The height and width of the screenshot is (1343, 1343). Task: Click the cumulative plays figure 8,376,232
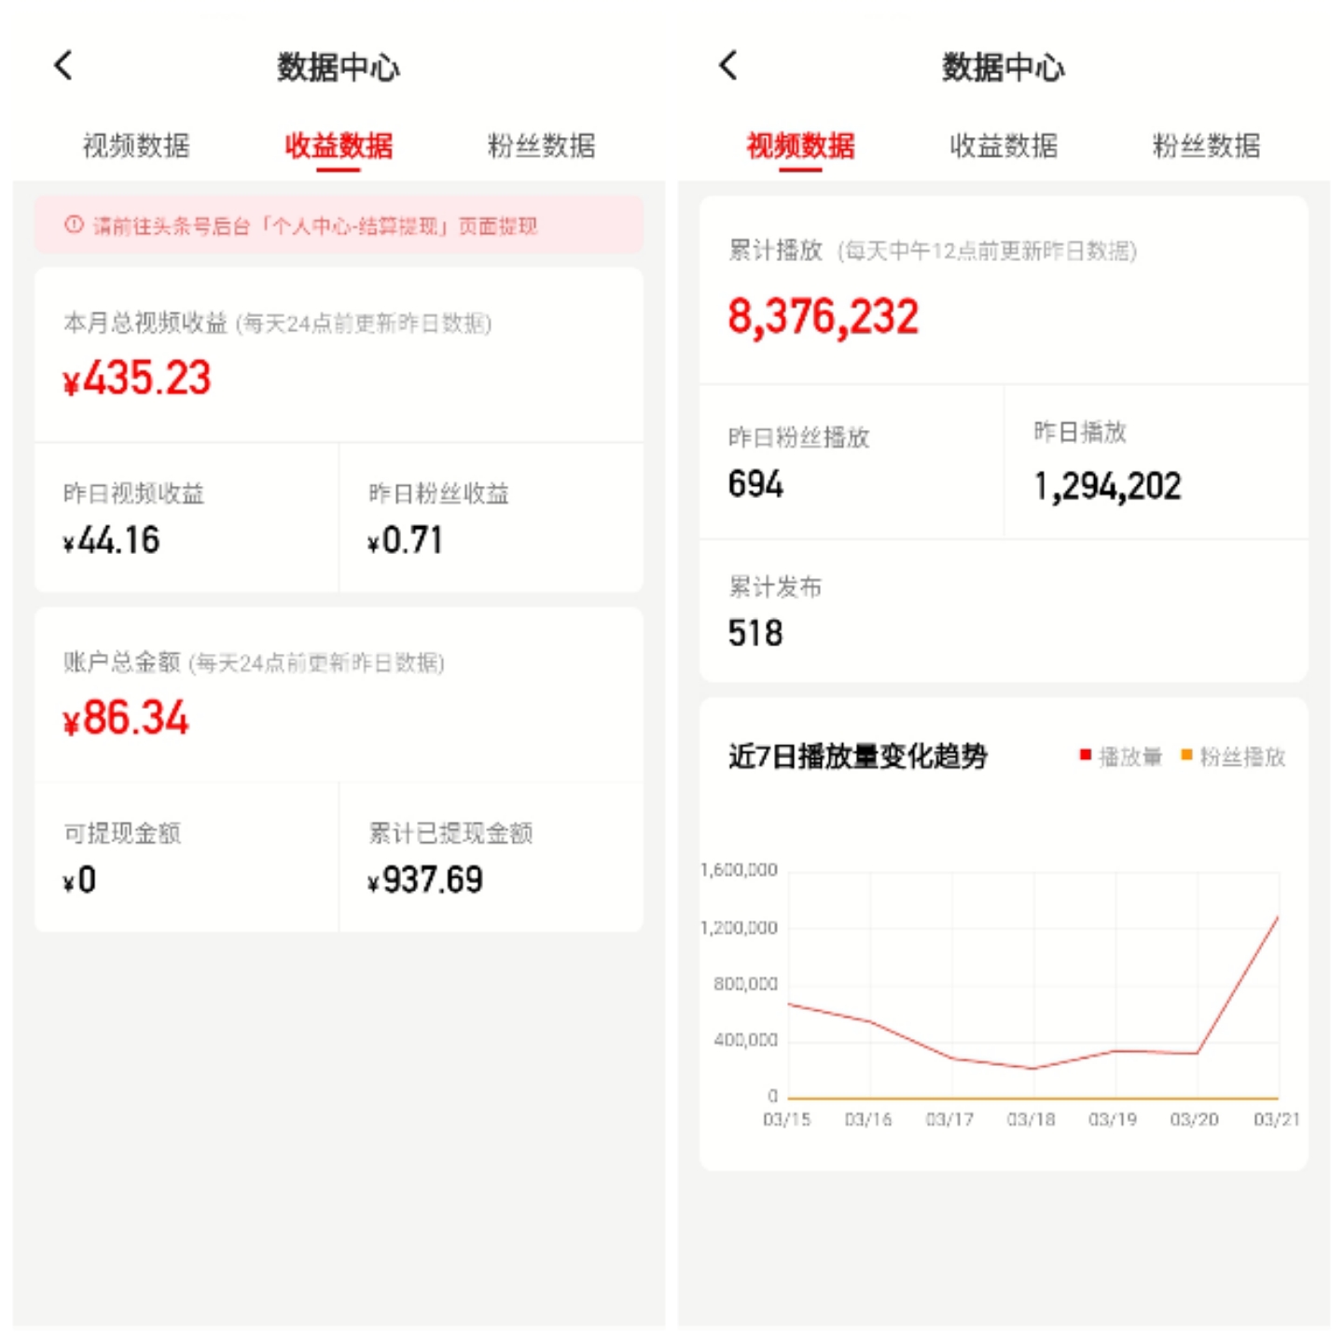822,317
